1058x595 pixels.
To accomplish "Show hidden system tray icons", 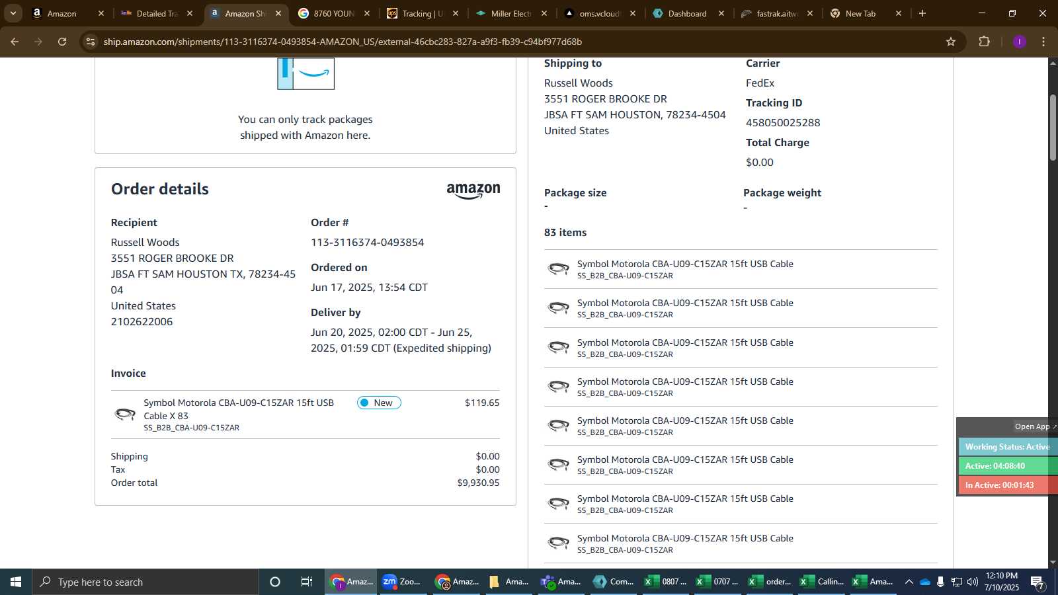I will pyautogui.click(x=909, y=582).
